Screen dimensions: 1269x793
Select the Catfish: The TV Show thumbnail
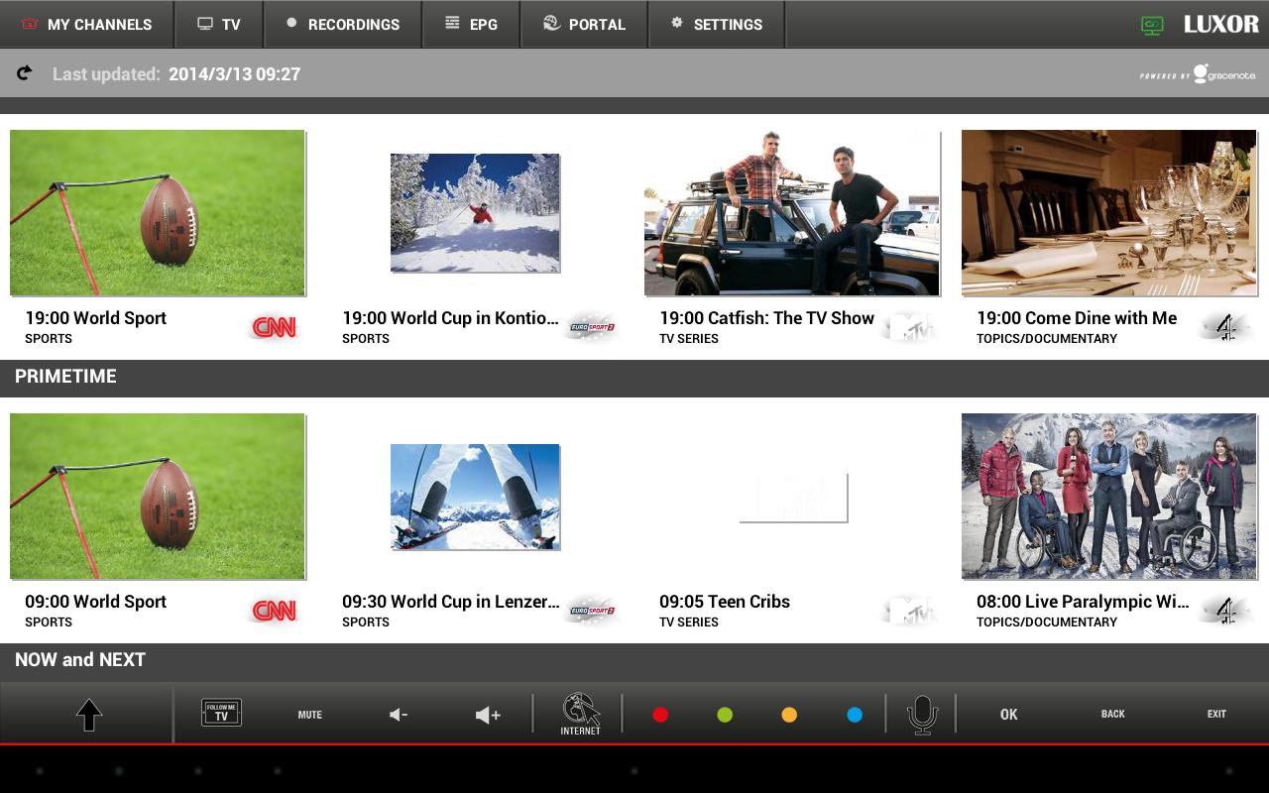tap(791, 213)
